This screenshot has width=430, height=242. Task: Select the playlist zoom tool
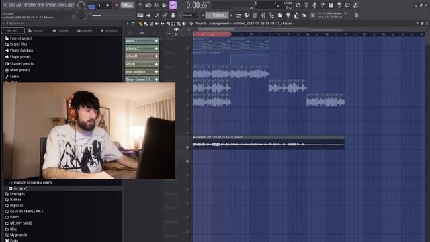pos(179,24)
